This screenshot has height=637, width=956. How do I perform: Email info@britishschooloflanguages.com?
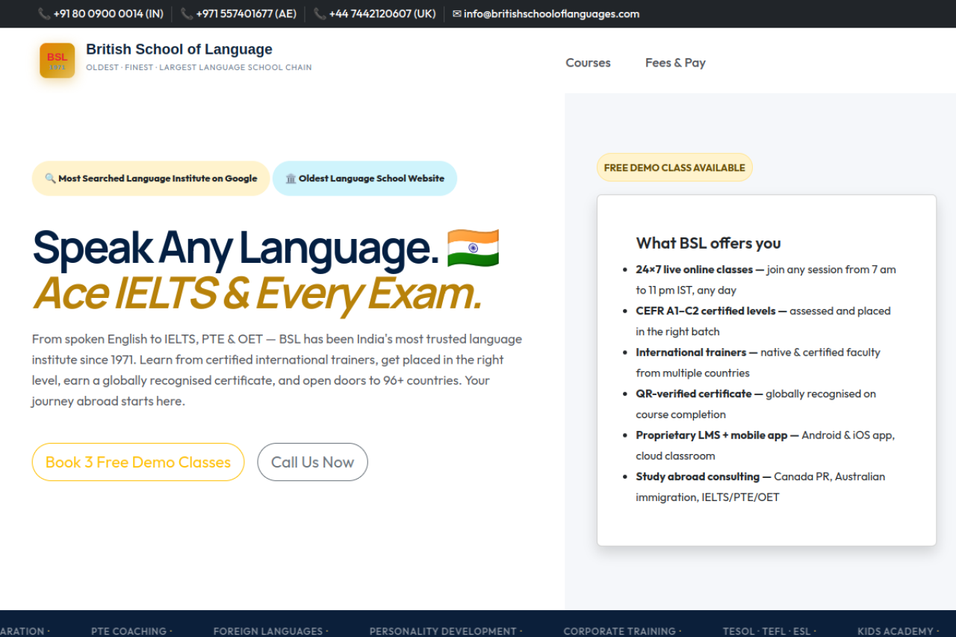[551, 13]
